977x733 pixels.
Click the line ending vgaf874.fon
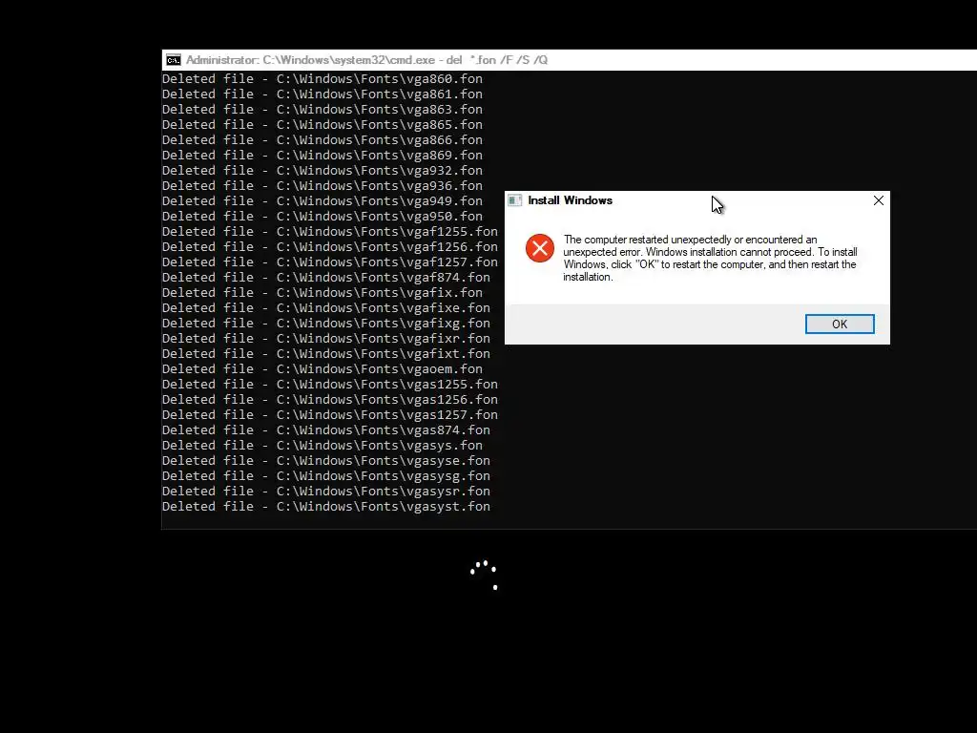pos(326,278)
